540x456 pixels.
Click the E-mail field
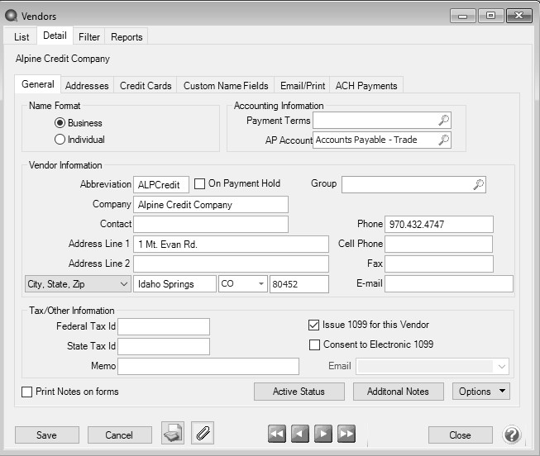[x=449, y=284]
